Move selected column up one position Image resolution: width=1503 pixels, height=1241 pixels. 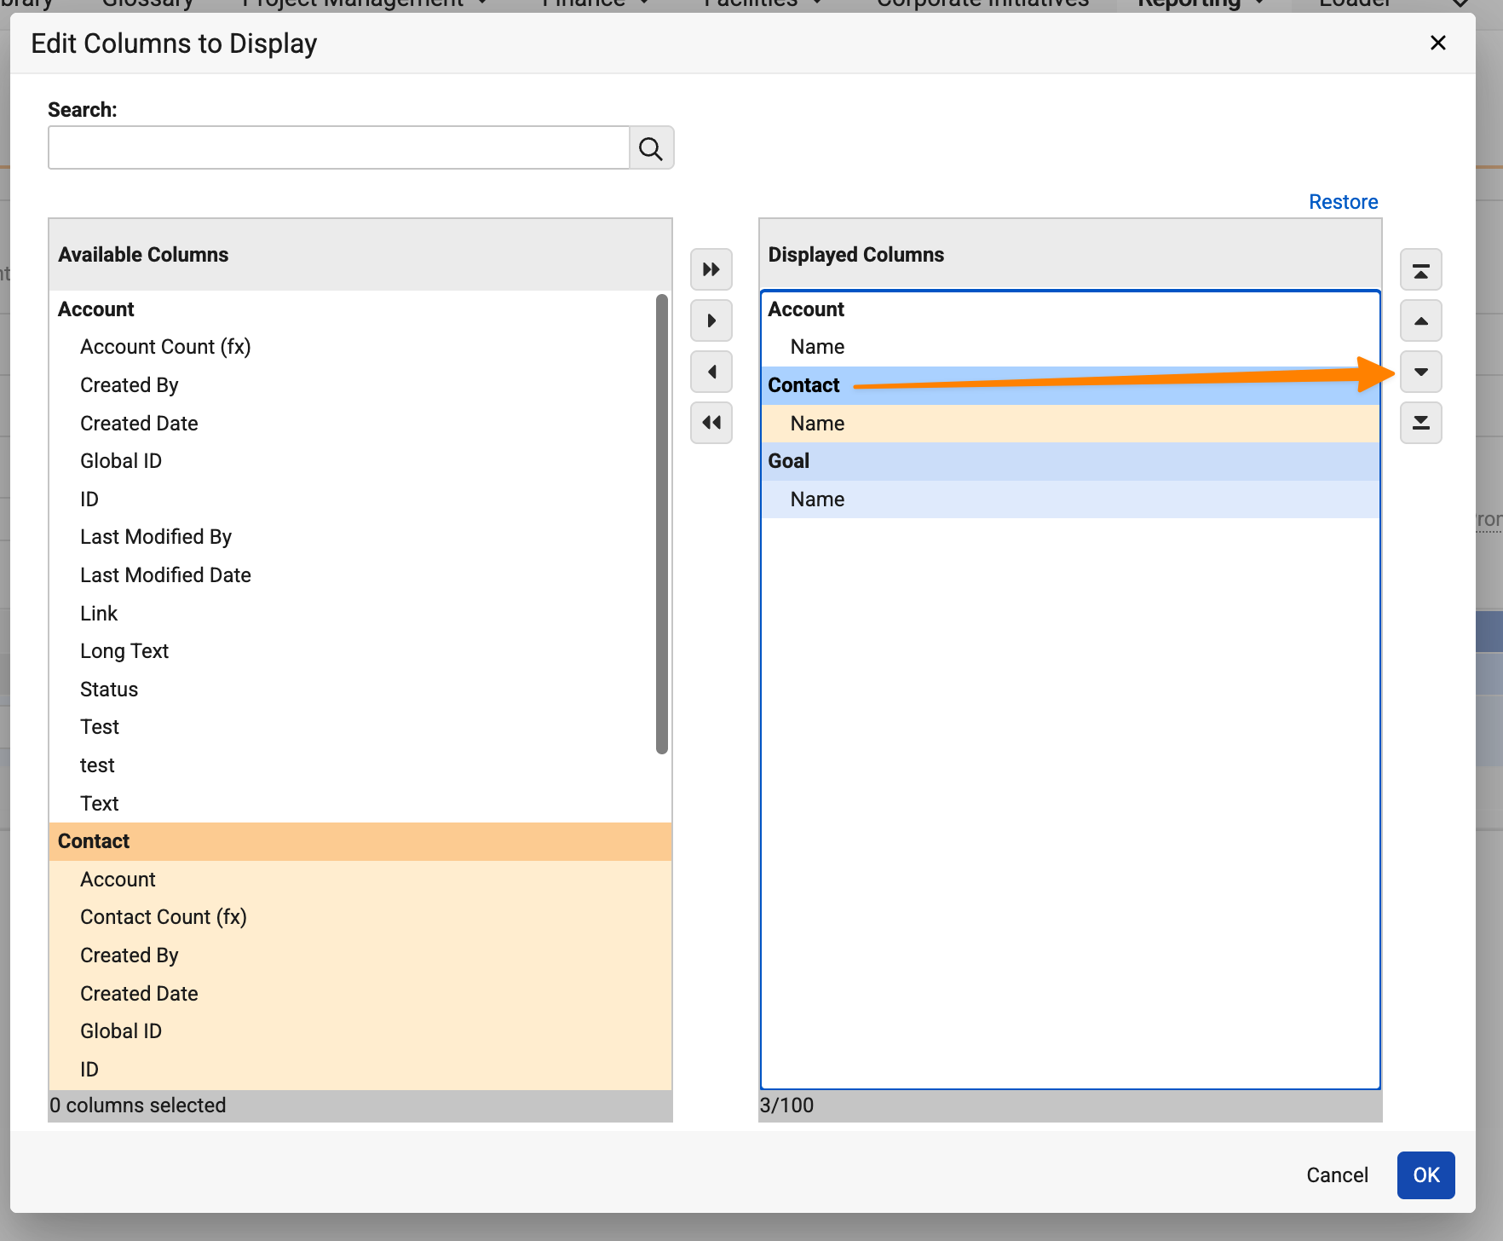point(1421,321)
